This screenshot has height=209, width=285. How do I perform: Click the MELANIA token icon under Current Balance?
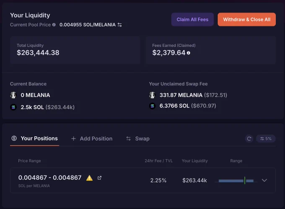click(13, 95)
